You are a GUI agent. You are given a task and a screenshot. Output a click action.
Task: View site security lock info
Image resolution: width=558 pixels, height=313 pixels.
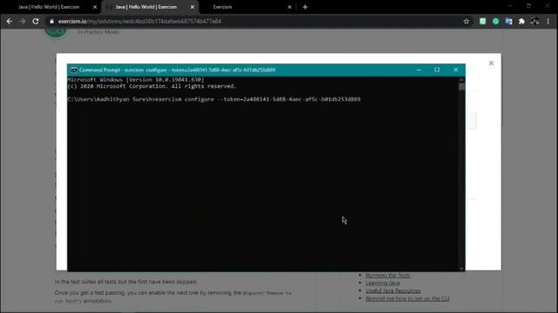pos(52,21)
